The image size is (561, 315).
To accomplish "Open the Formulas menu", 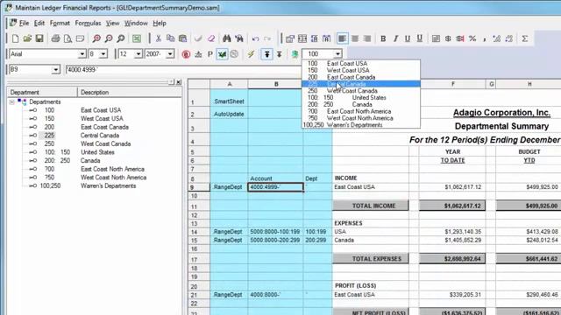I will (88, 24).
